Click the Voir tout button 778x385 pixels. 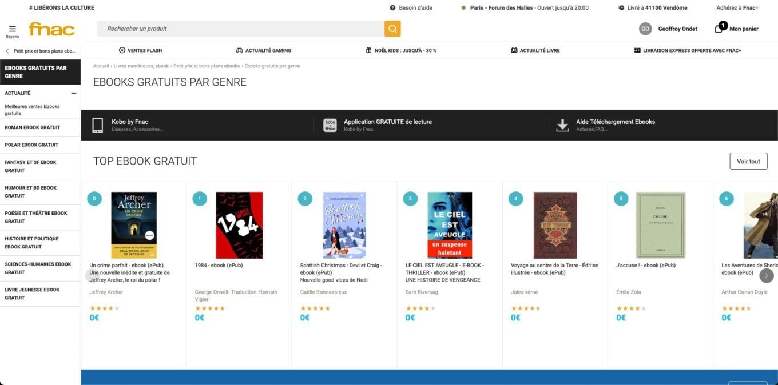(748, 161)
